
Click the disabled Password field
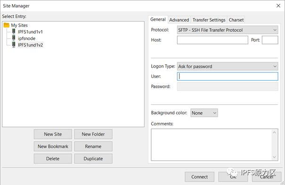pos(228,86)
